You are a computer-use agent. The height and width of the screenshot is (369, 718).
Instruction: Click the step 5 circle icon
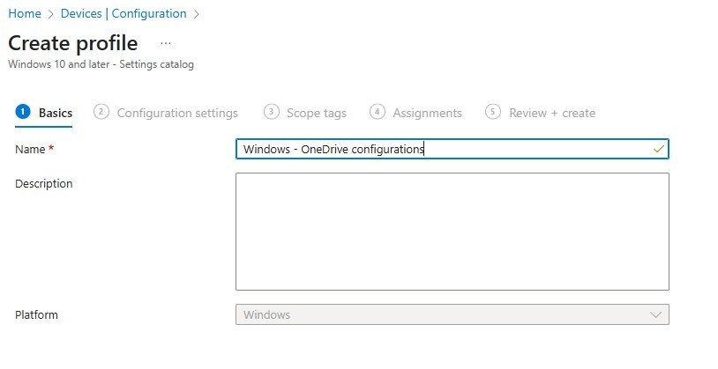click(x=493, y=112)
